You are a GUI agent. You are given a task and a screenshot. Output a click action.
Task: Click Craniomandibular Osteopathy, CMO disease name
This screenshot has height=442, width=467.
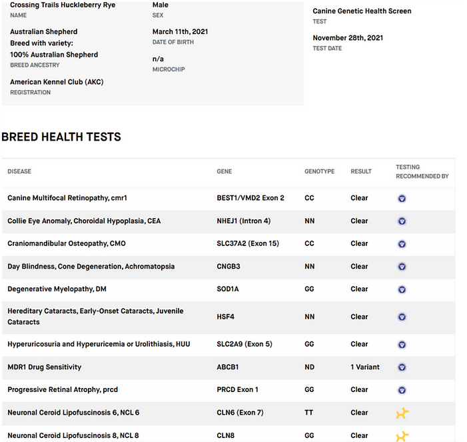click(x=67, y=243)
